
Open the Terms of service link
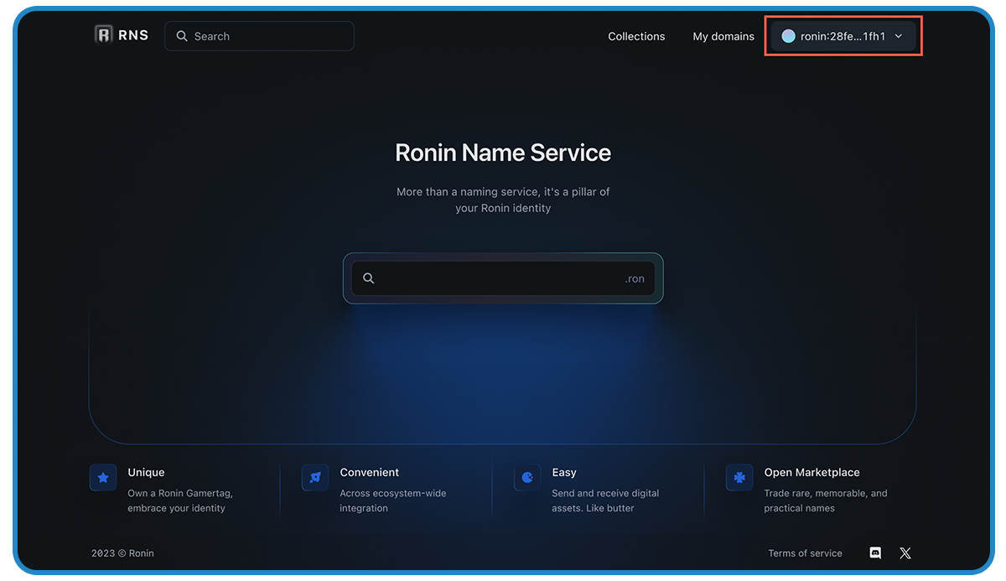click(x=805, y=553)
